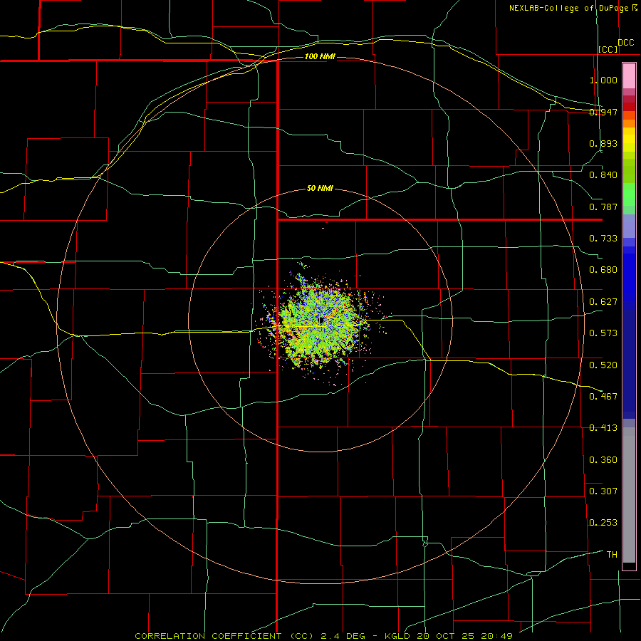Pick the bright green color bar segment

coord(629,194)
